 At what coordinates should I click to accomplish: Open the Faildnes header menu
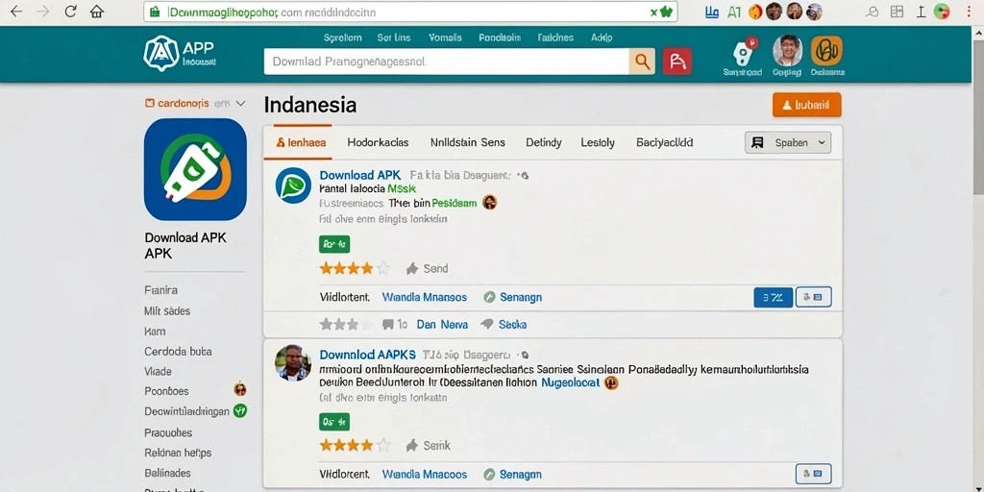point(555,37)
